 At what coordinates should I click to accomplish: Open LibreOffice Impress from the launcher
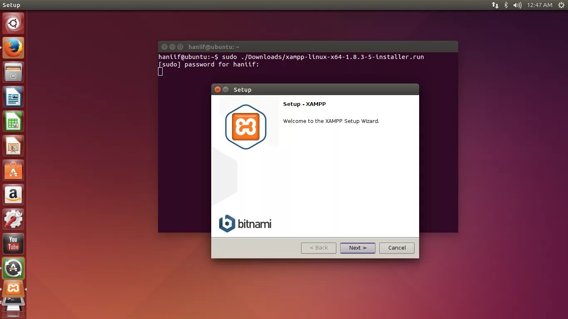coord(13,146)
